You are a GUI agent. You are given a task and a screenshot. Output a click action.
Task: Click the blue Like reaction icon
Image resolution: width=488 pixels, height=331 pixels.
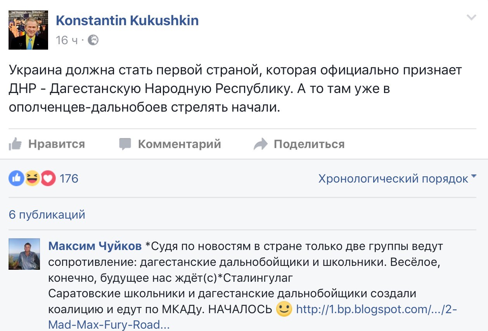point(16,178)
